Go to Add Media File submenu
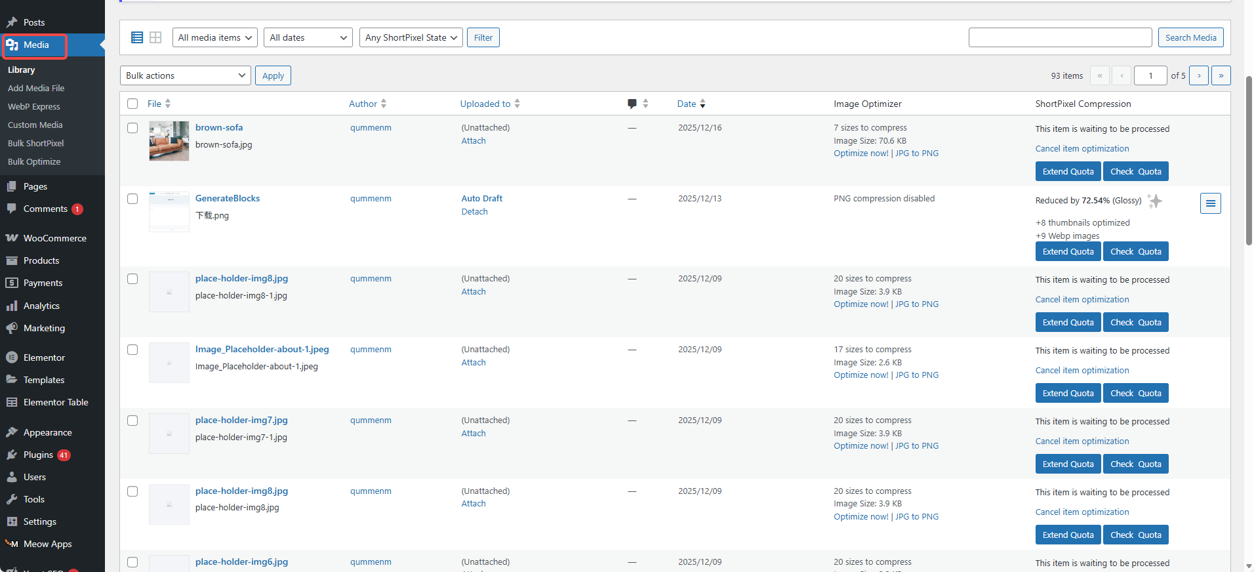Image resolution: width=1254 pixels, height=572 pixels. point(36,88)
